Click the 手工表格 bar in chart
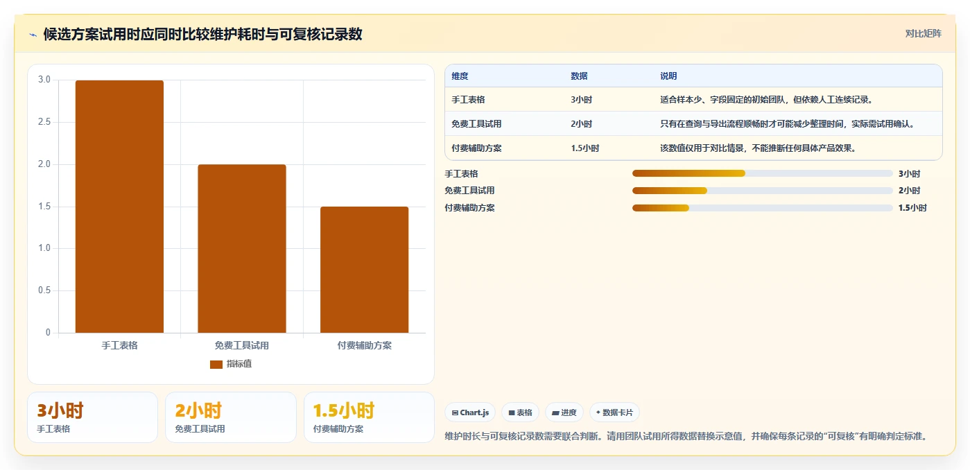 (x=119, y=207)
